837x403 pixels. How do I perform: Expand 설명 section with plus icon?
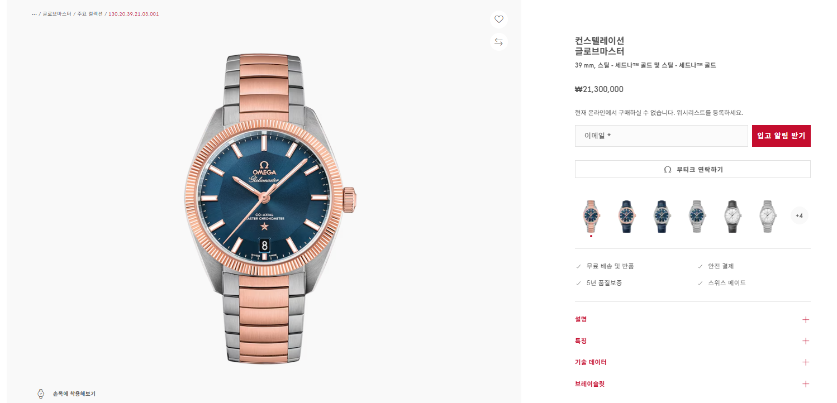[x=805, y=320]
